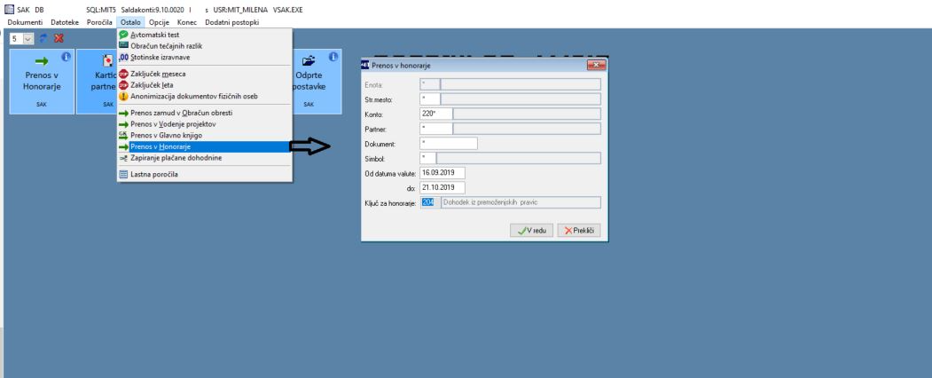Click Ključ za honorarje field 204
This screenshot has height=378, width=932.
click(430, 202)
